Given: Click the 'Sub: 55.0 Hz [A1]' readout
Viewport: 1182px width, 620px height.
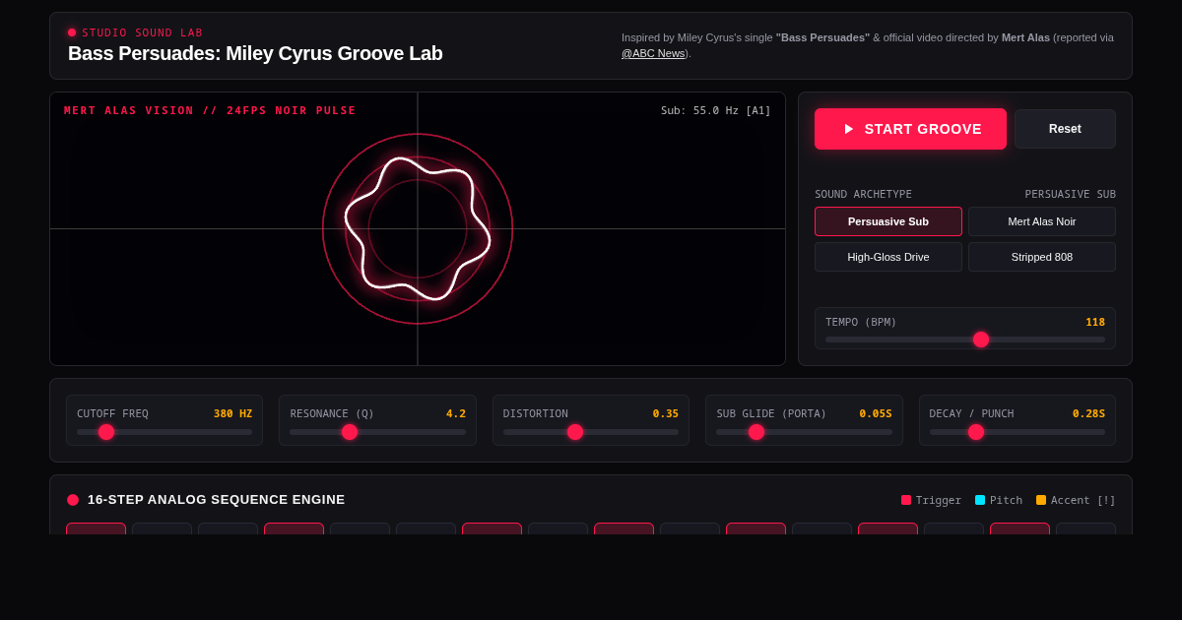Looking at the screenshot, I should (x=716, y=111).
